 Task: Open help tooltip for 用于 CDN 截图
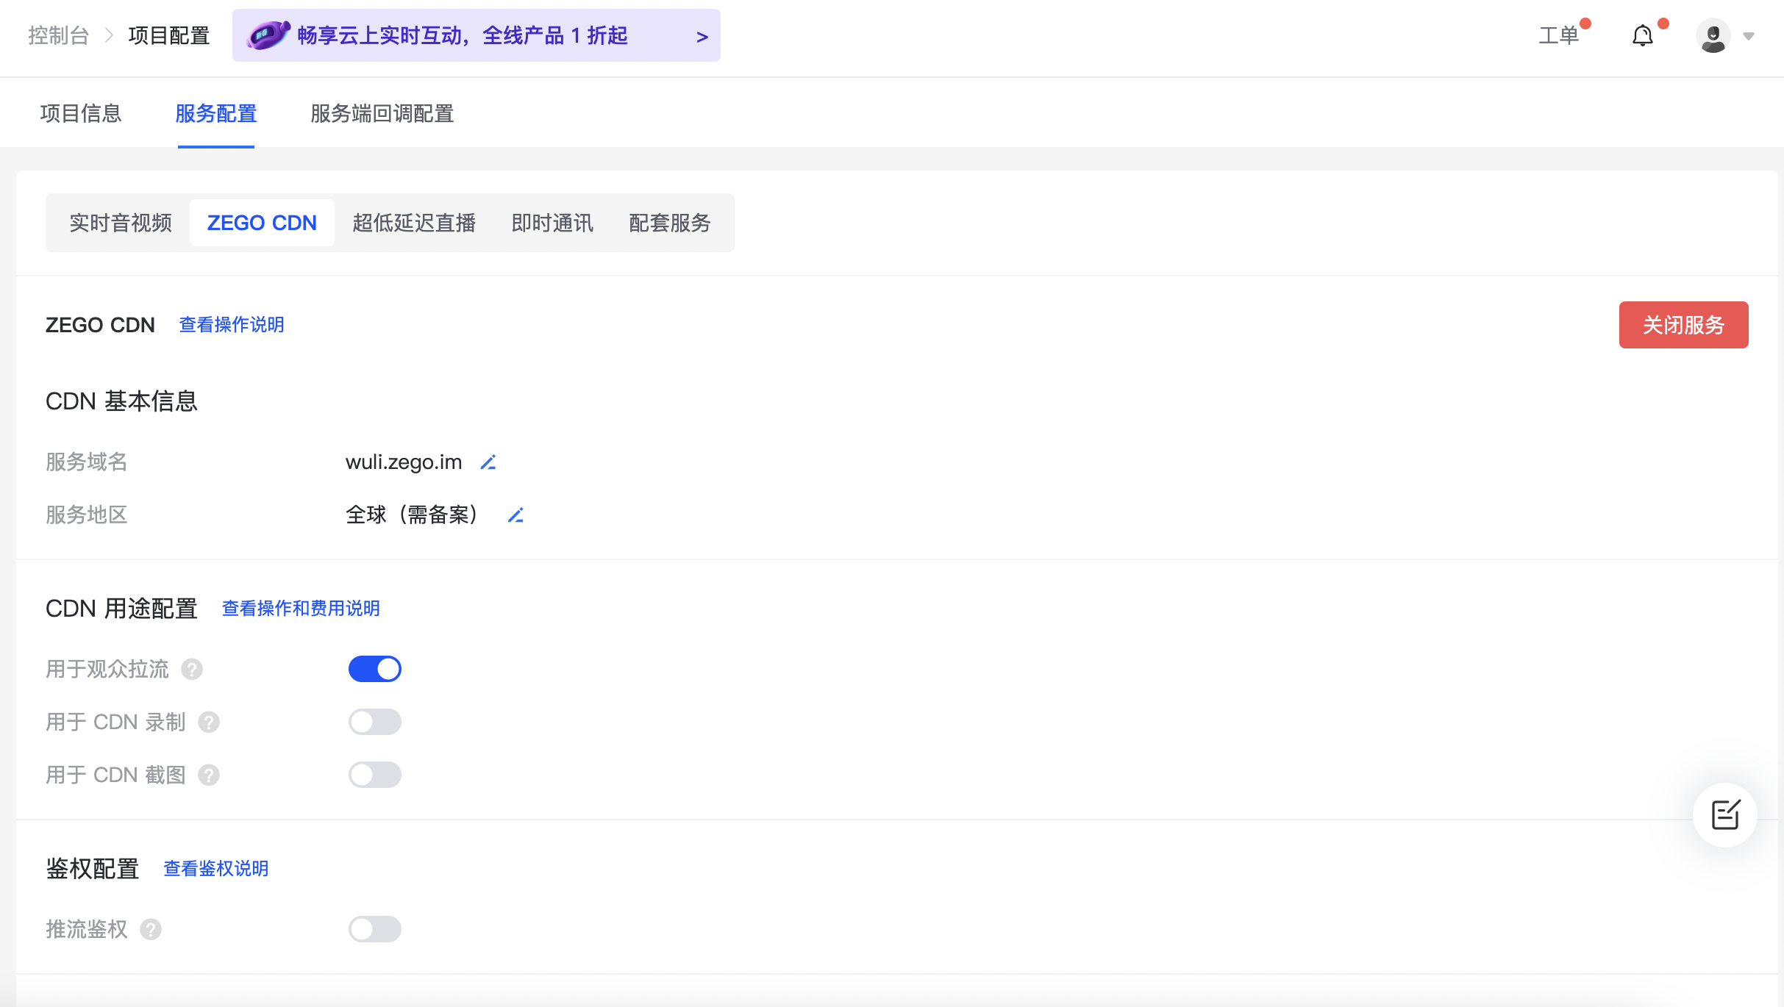pyautogui.click(x=209, y=775)
